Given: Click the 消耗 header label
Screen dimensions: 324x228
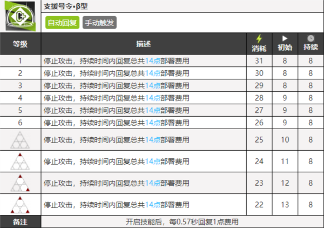Looking at the screenshot, I should [x=259, y=49].
